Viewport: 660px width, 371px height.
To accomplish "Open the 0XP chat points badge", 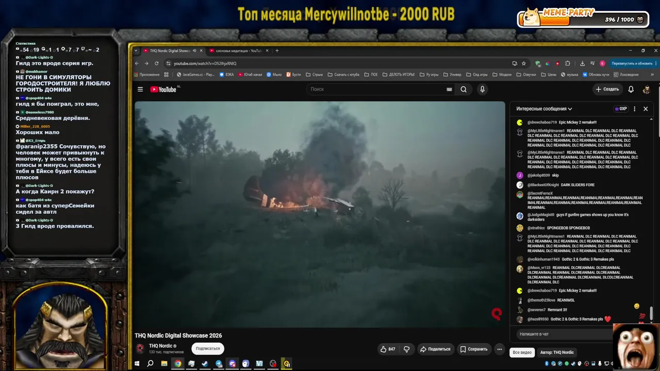I will pos(620,109).
